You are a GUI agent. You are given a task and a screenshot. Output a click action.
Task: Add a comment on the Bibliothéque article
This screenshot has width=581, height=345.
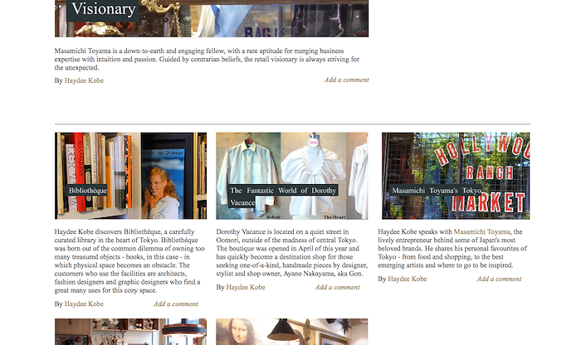pyautogui.click(x=176, y=304)
